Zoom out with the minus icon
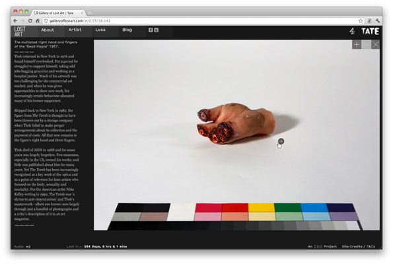Image resolution: width=393 pixels, height=264 pixels. 366,45
